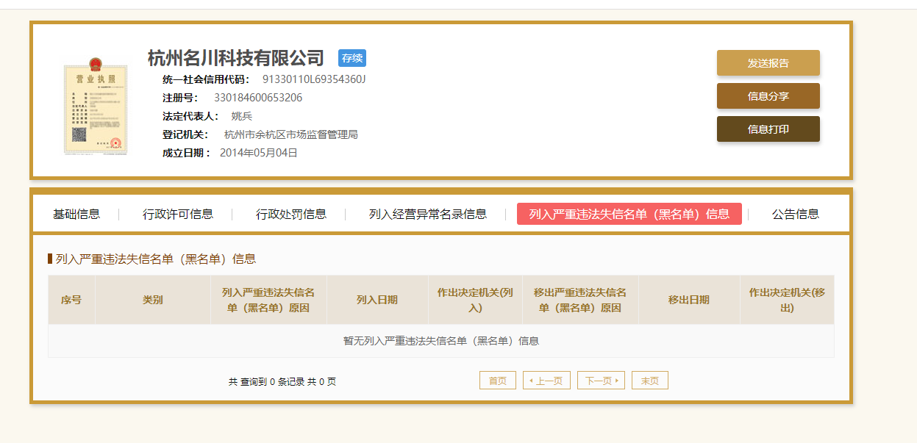The image size is (917, 443).
Task: Click establishment date 2014年05月04日
Action: [x=259, y=153]
